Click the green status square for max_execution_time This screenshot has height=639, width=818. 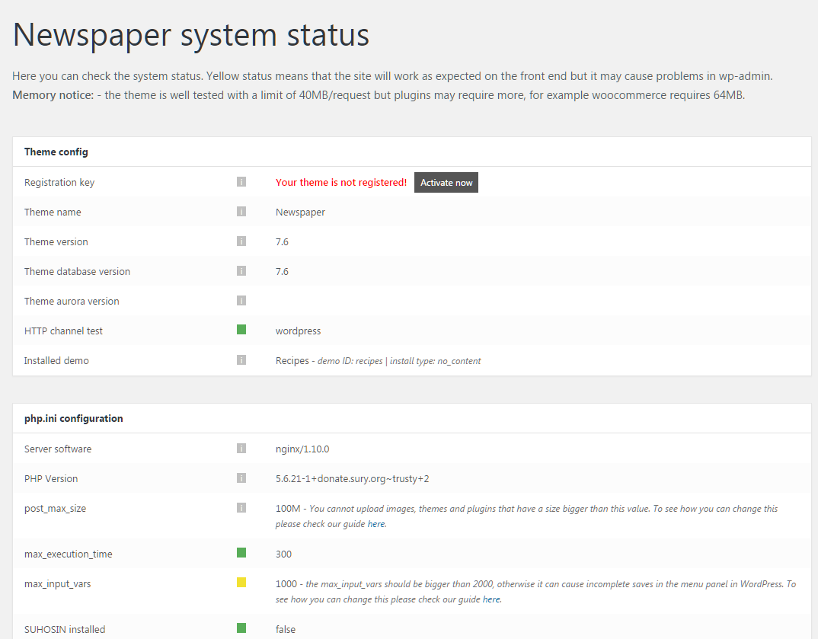click(241, 552)
